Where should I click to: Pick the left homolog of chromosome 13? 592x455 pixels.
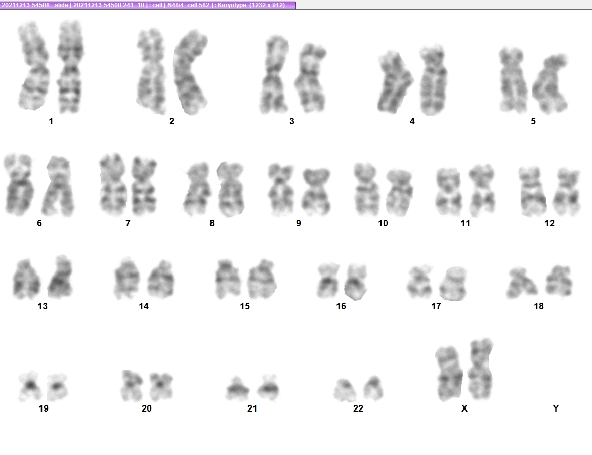pos(26,279)
